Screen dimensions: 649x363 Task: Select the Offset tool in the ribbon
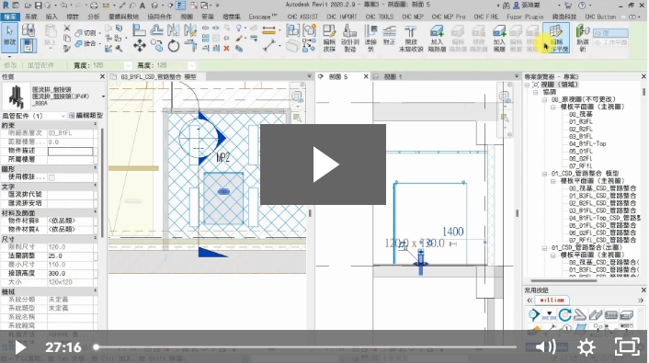(x=156, y=30)
